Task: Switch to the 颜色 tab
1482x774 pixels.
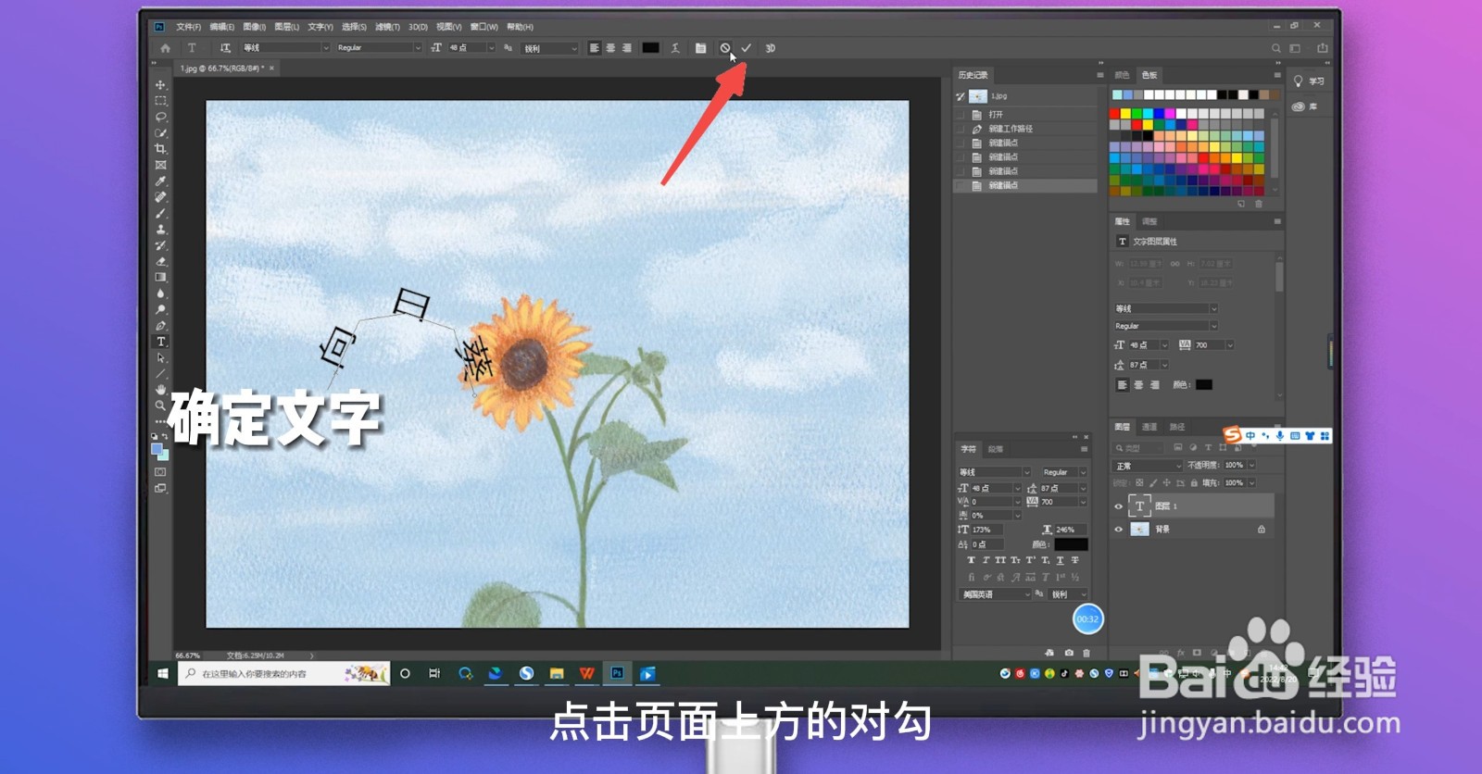Action: 1122,75
